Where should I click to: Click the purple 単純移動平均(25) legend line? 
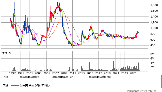47,77
